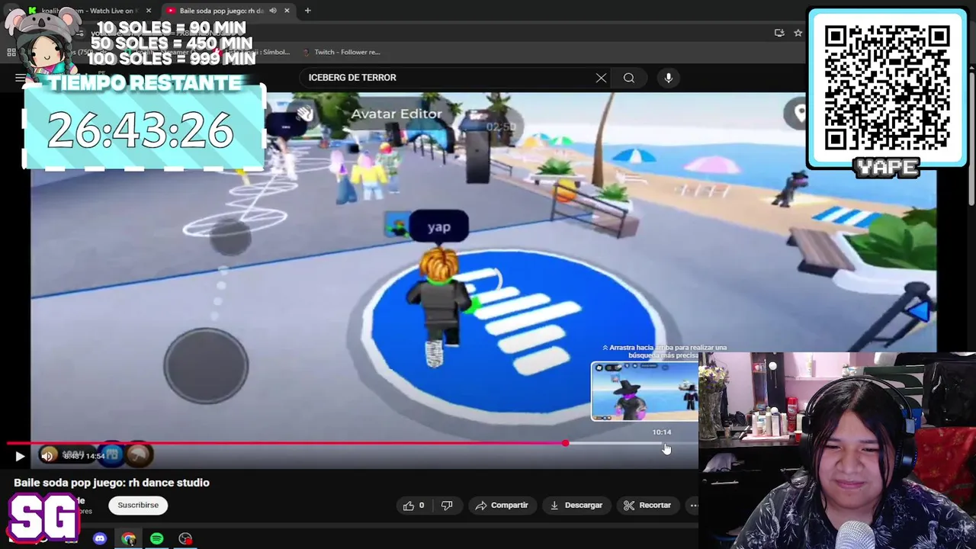976x549 pixels.
Task: Open the recording app taskbar icon
Action: pyautogui.click(x=185, y=538)
